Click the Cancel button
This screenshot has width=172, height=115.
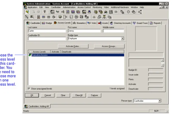tap(47, 95)
